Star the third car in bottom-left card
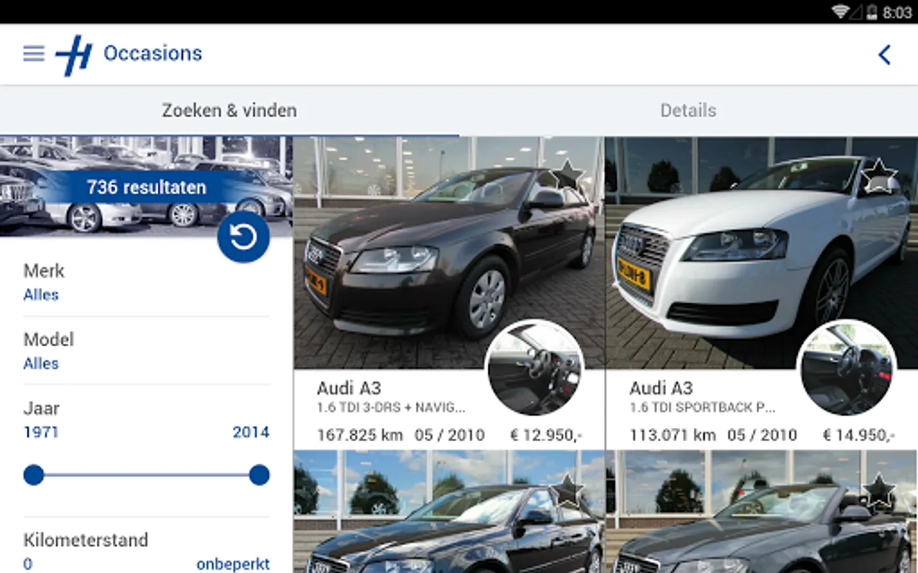The height and width of the screenshot is (573, 918). pyautogui.click(x=567, y=491)
